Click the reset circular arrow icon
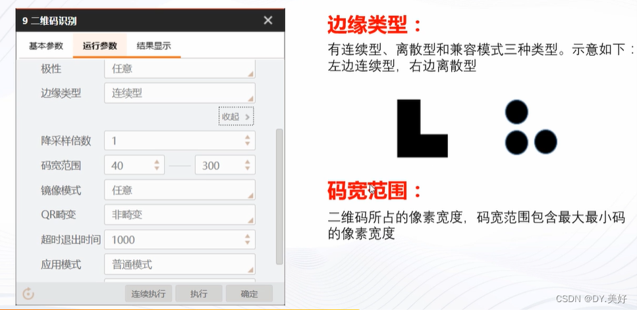637x310 pixels. click(28, 294)
